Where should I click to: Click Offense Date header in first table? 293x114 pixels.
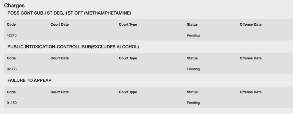pos(251,25)
